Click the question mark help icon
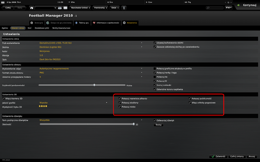The width and height of the screenshot is (260, 162). coord(124,8)
